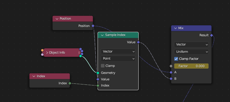Click the lowest blue output socket on Object Info
The height and width of the screenshot is (102, 230).
[x=82, y=54]
